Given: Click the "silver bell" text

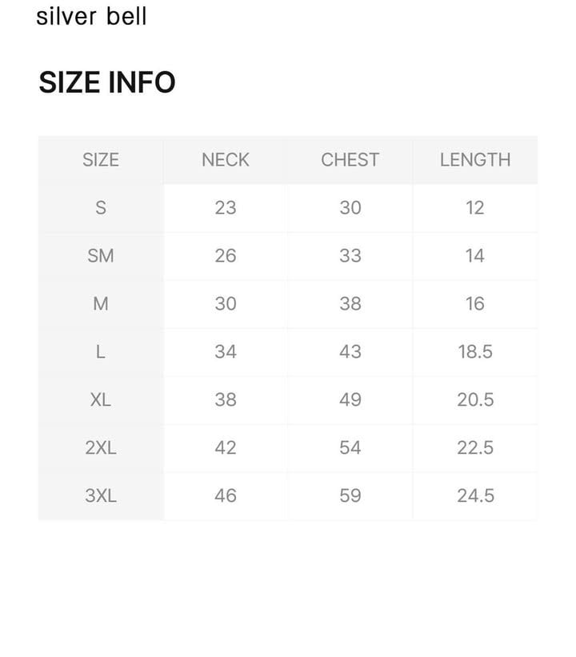Looking at the screenshot, I should (x=91, y=16).
